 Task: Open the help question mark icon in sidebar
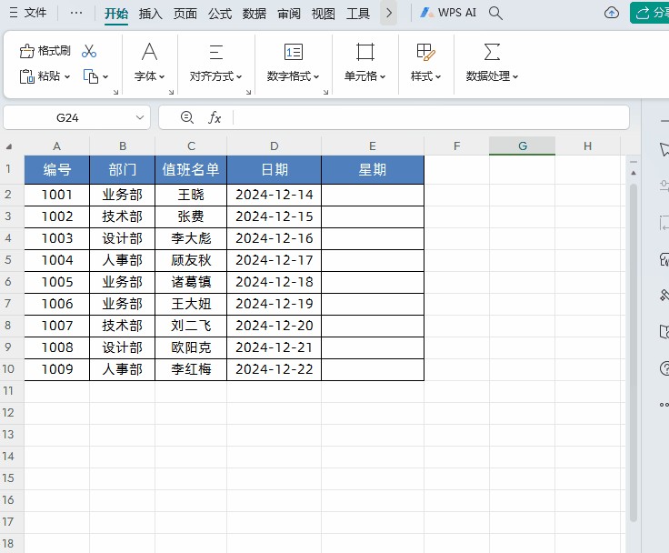pos(664,368)
